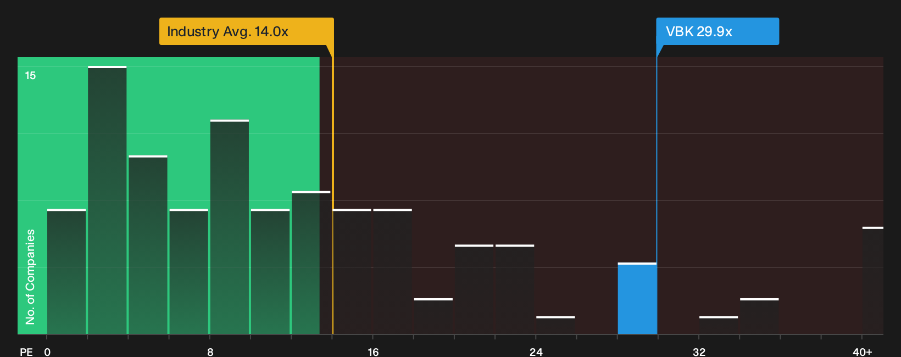Click the x-axis label 40+
901x357 pixels.
pos(862,352)
